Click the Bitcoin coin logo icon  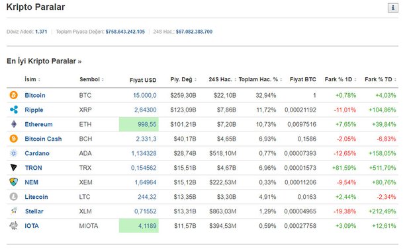(x=14, y=95)
